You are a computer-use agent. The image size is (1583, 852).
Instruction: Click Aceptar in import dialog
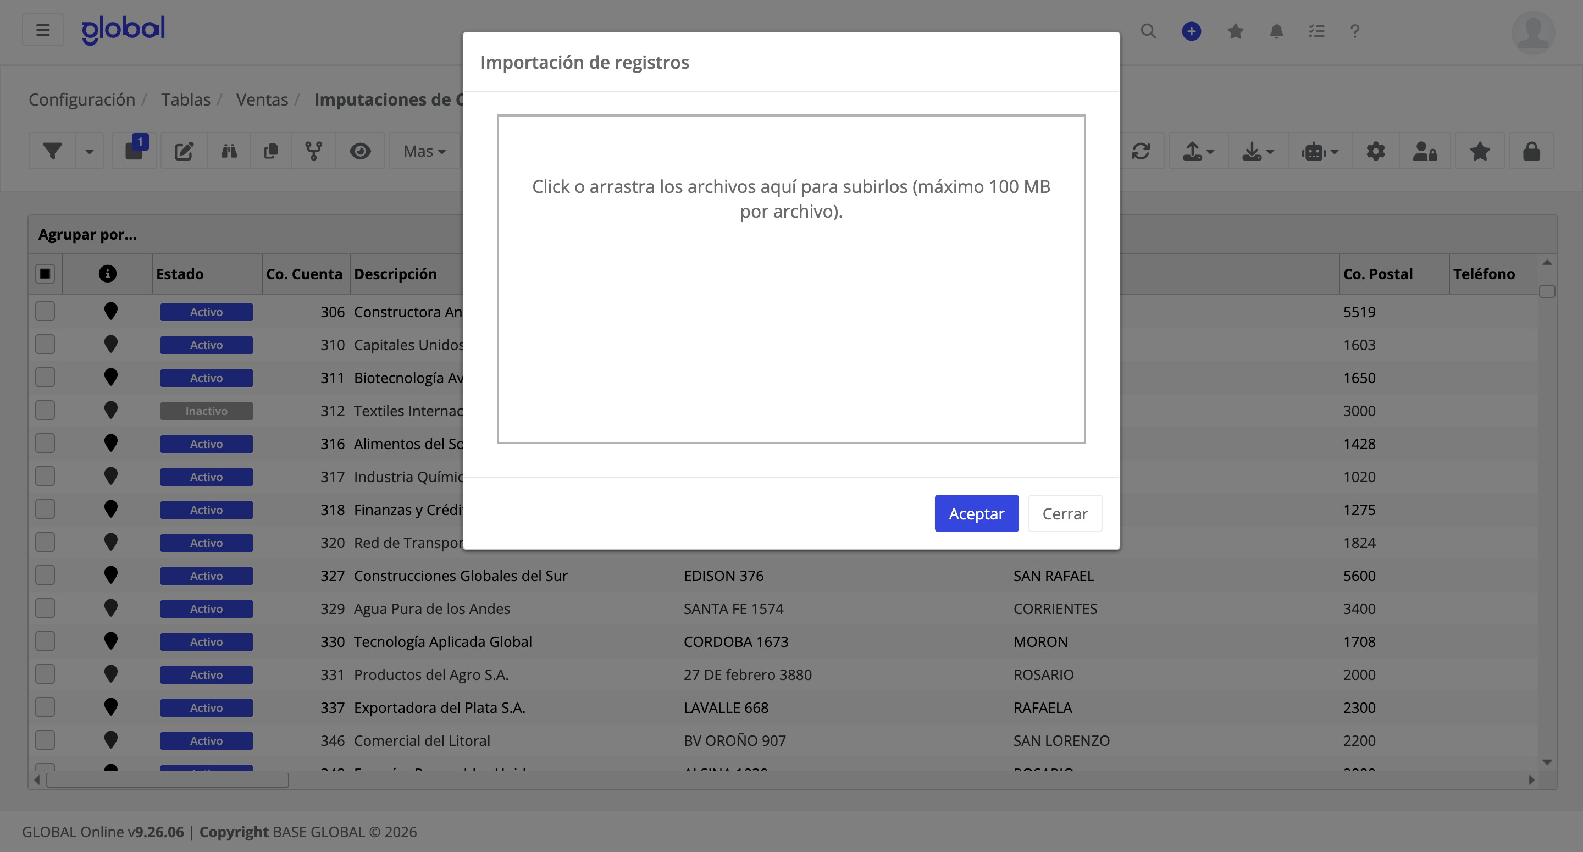976,513
